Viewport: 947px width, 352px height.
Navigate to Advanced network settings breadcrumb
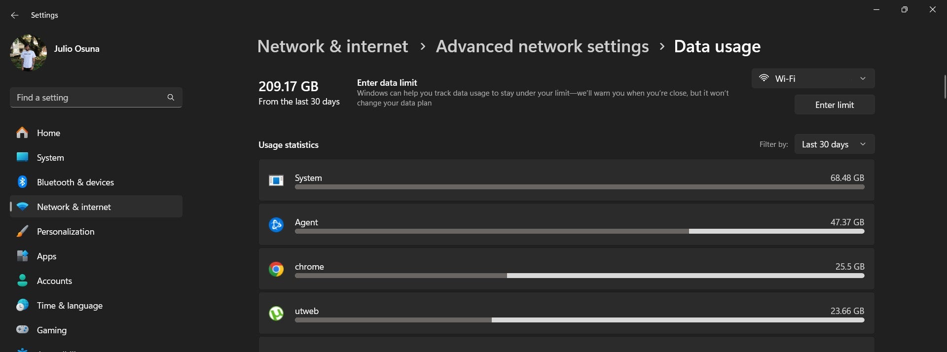[542, 46]
